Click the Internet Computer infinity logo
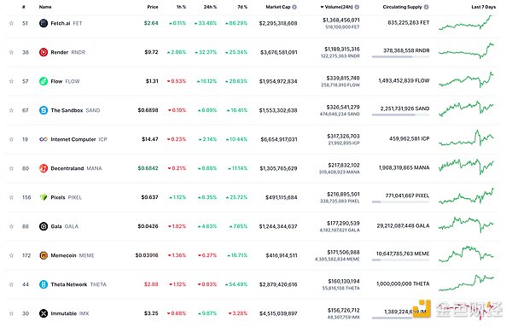 [x=44, y=139]
